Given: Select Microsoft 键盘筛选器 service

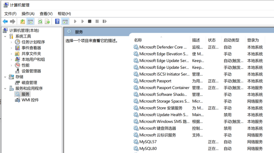Looking at the screenshot, I should coord(198,128).
